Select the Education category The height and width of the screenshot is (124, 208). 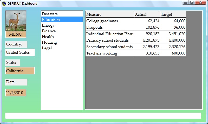click(x=51, y=20)
